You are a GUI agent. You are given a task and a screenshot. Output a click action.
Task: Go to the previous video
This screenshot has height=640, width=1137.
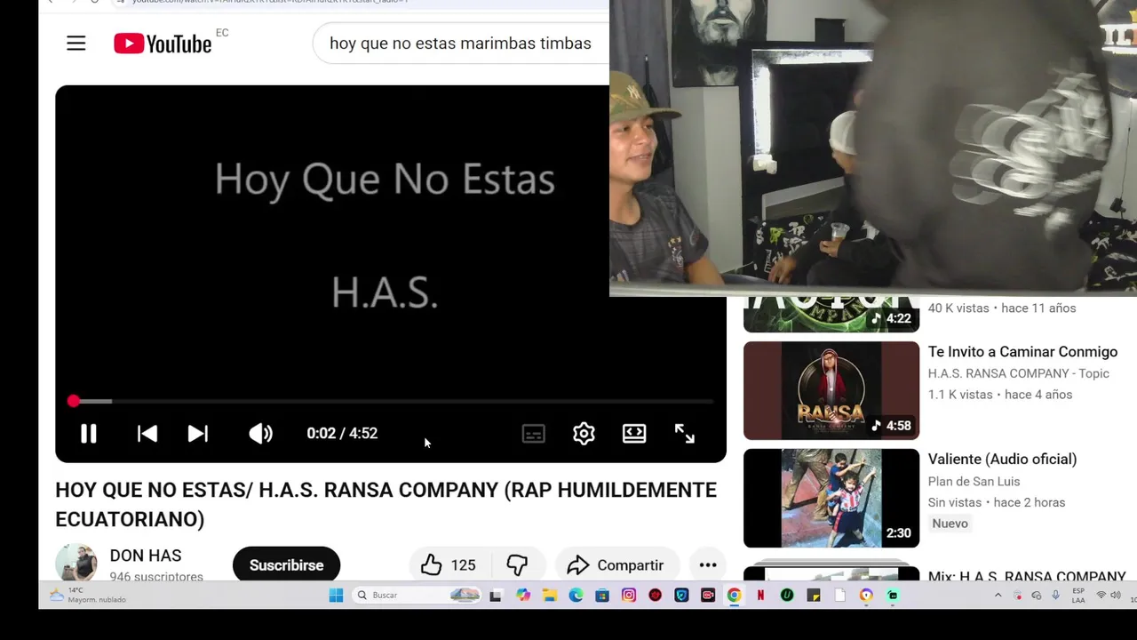(147, 434)
